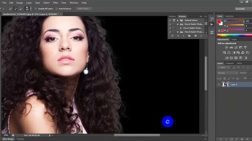The image size is (252, 141).
Task: Open the Layer menu
Action: 29,3
